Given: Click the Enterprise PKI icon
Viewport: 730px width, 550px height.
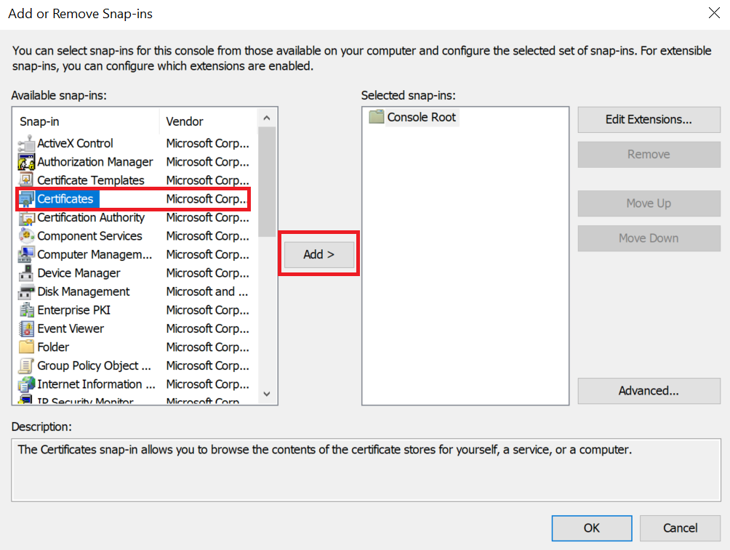Looking at the screenshot, I should (x=26, y=310).
